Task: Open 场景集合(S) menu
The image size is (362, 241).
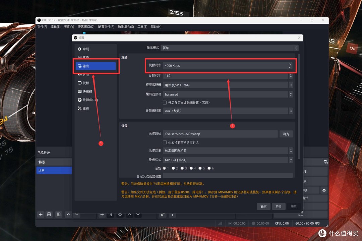Action: click(126, 27)
